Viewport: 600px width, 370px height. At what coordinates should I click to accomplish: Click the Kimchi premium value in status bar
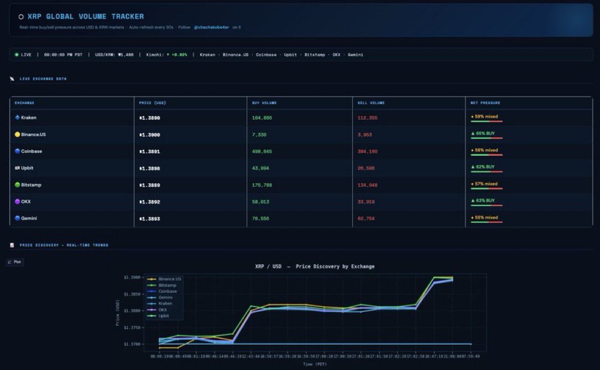(x=177, y=55)
